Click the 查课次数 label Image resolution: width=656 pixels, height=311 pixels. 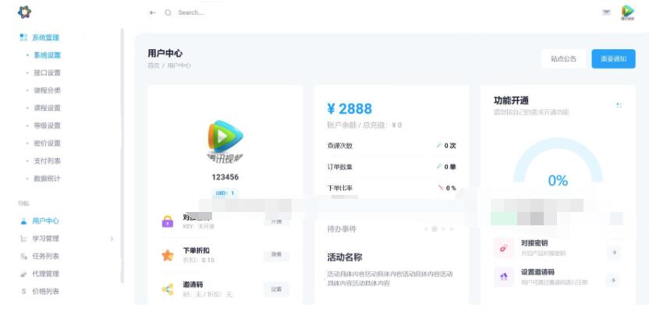click(x=340, y=146)
